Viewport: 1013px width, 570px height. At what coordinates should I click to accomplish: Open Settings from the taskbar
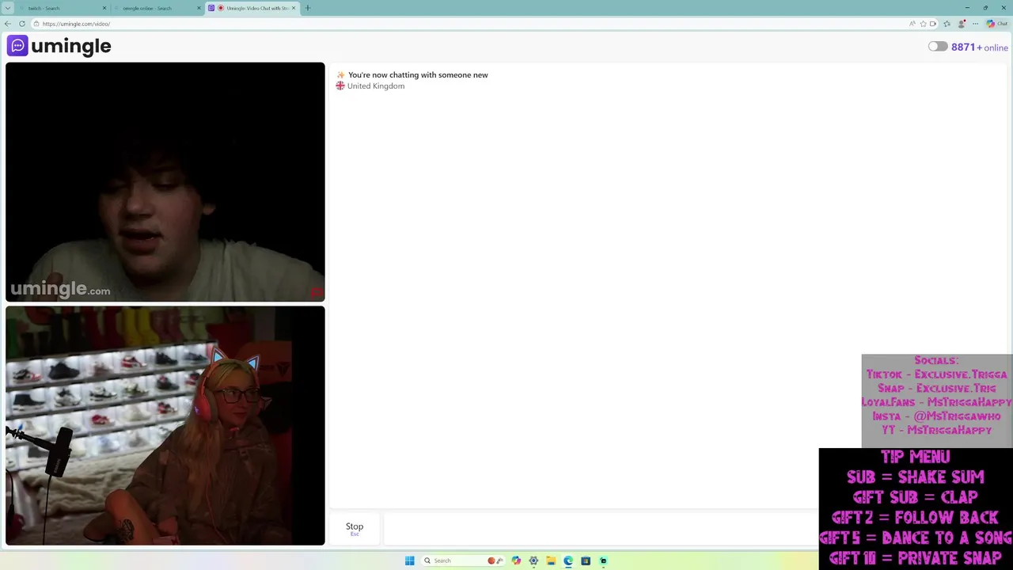[x=533, y=560]
